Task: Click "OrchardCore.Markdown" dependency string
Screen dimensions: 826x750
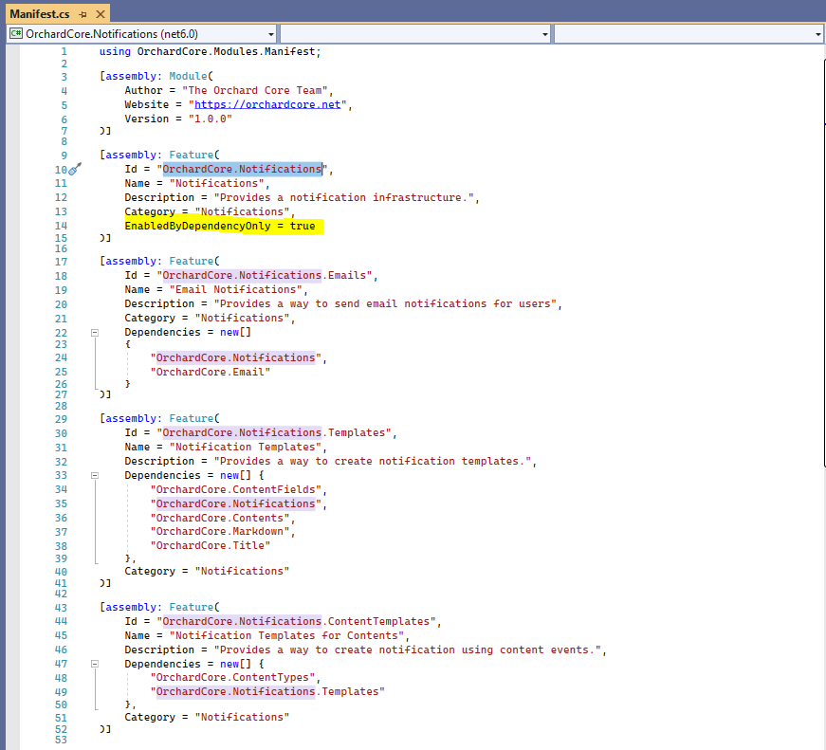Action: (220, 531)
